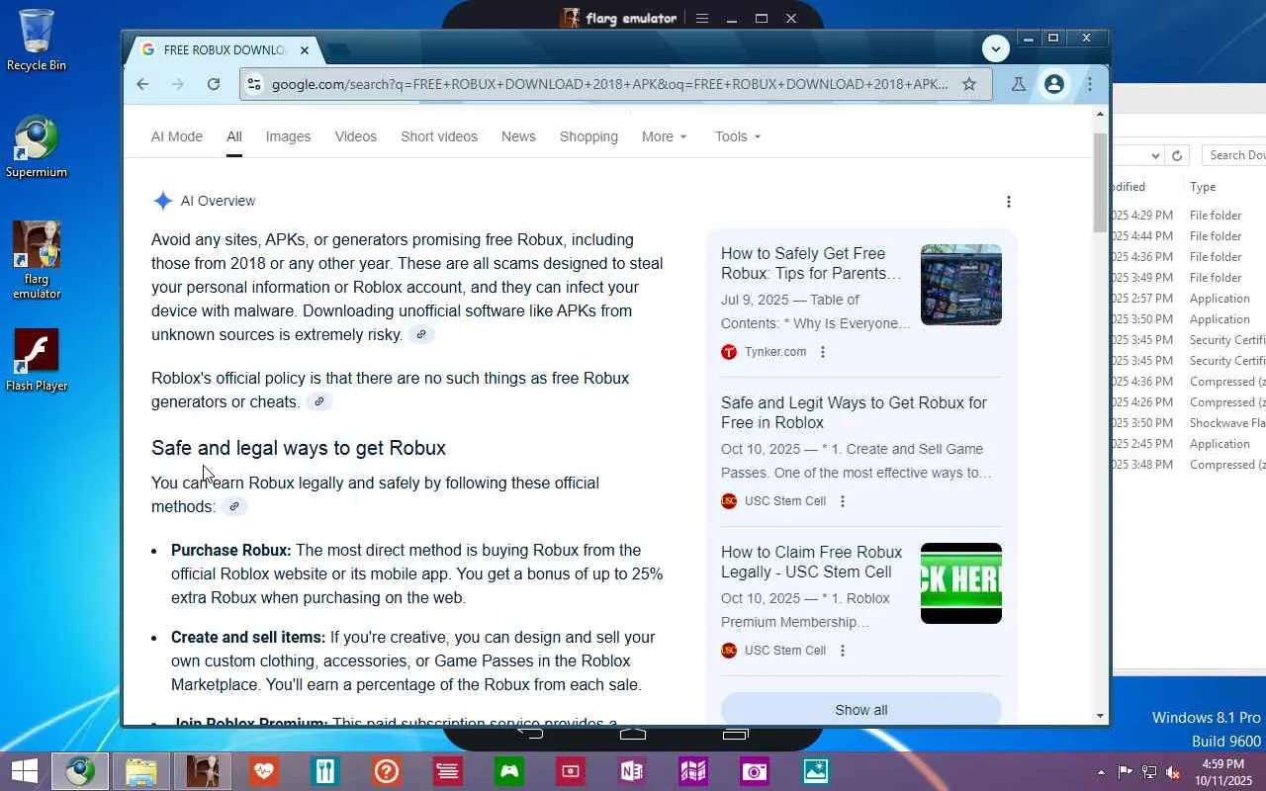Open 'How to Safely Get Free Robux' article
This screenshot has height=791, width=1266.
[x=811, y=263]
